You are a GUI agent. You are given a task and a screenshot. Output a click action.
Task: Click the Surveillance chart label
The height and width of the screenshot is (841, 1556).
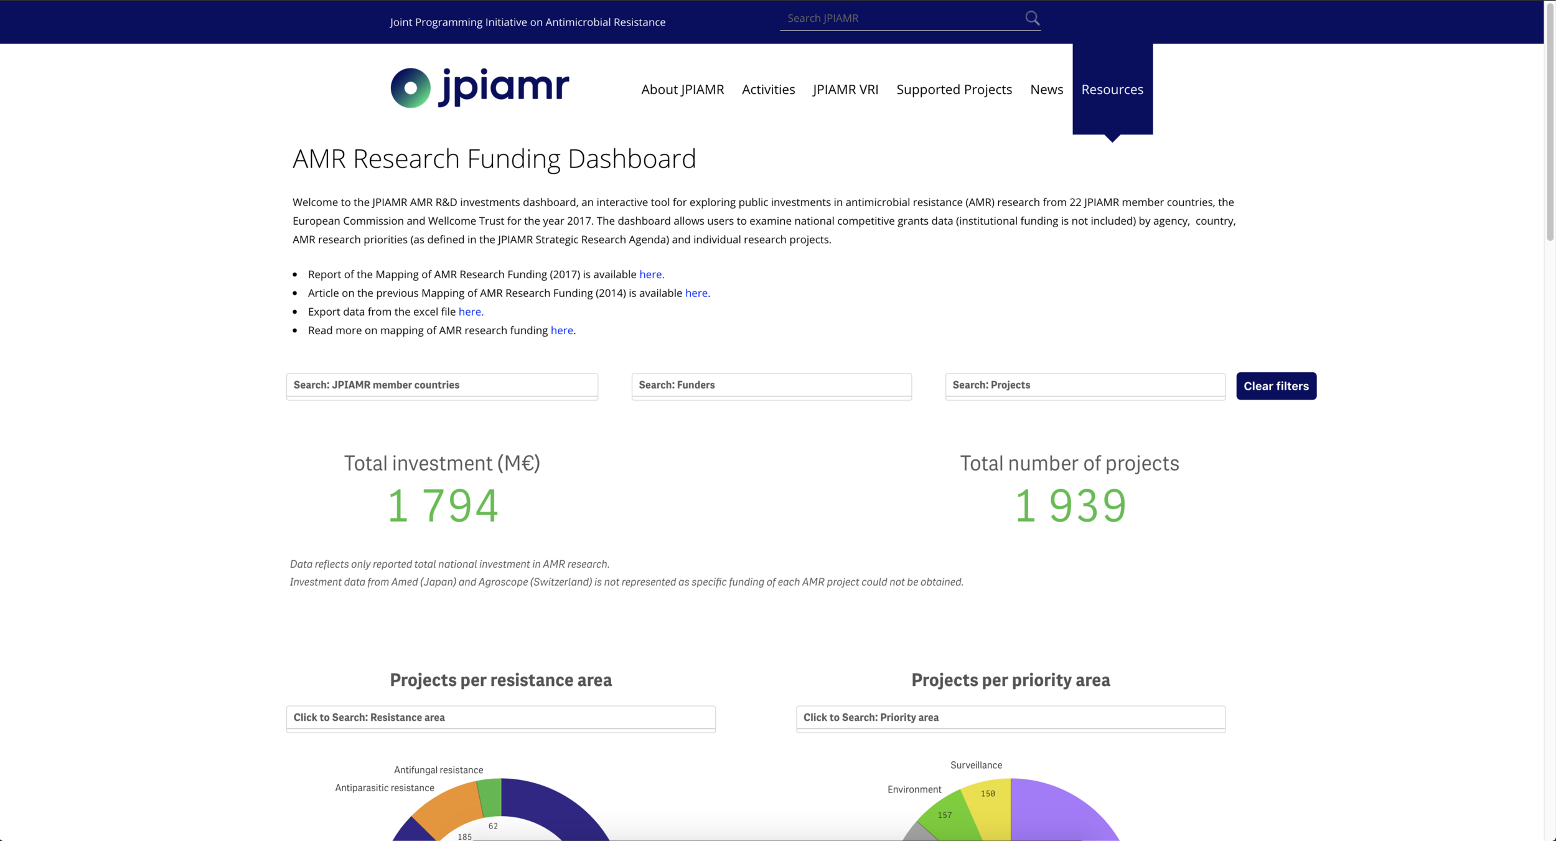(976, 765)
